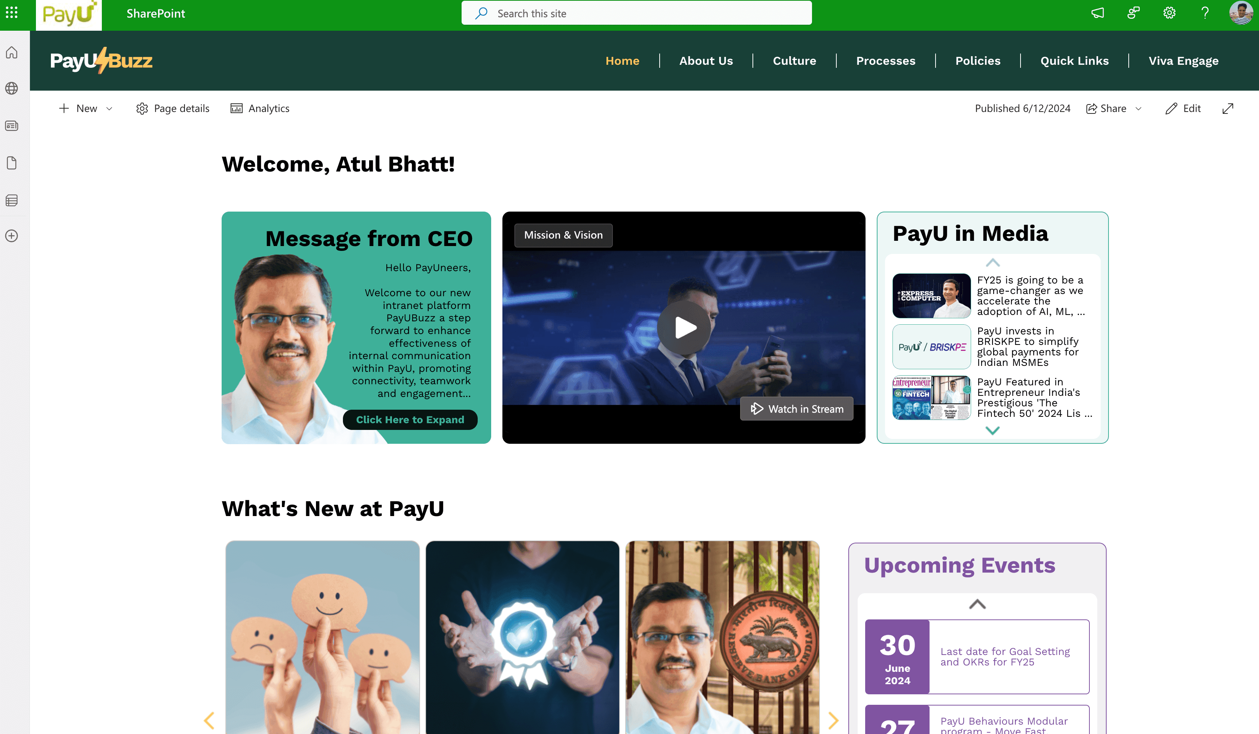Image resolution: width=1259 pixels, height=734 pixels.
Task: Play the Mission & Vision video
Action: point(684,328)
